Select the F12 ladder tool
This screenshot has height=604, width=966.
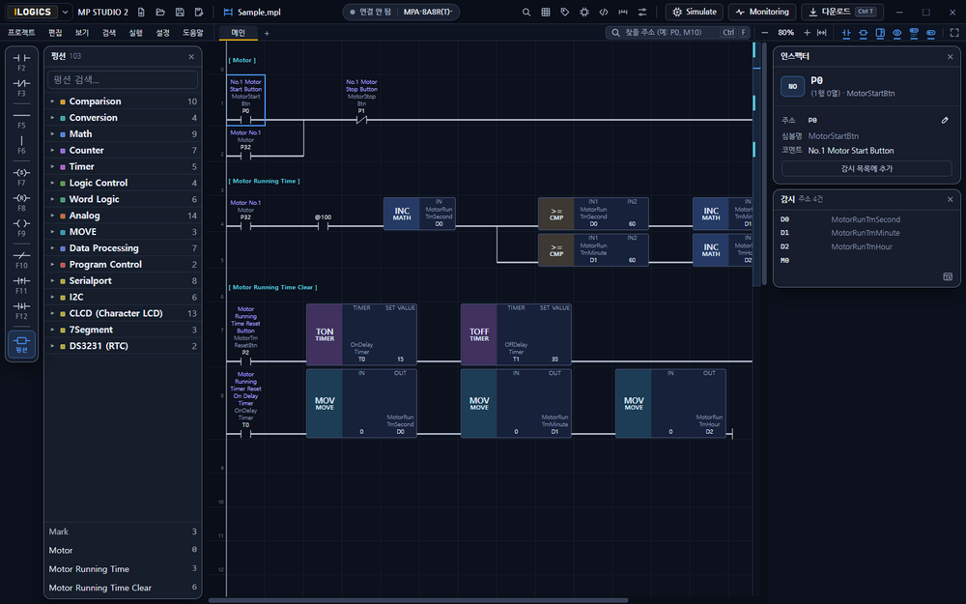pos(21,310)
